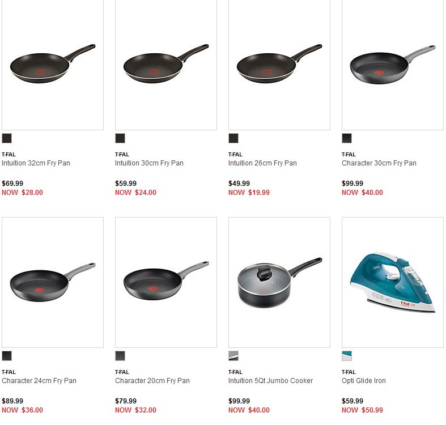Open Intuition 32cm Fry Pan product image
Screen dimensions: 446x425
tap(53, 63)
